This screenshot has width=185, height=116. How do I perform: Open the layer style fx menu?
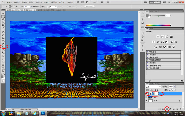(x=163, y=109)
